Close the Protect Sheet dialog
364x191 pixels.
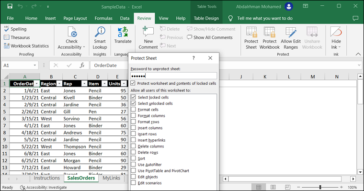pyautogui.click(x=210, y=58)
